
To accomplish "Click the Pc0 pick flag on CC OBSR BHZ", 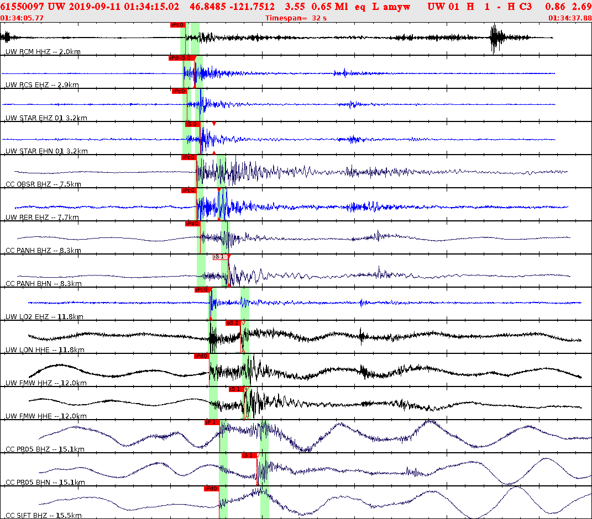I will 190,157.
